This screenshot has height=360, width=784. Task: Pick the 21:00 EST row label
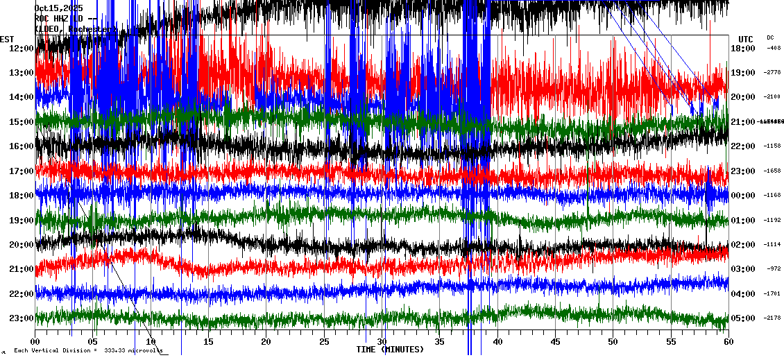tap(22, 269)
